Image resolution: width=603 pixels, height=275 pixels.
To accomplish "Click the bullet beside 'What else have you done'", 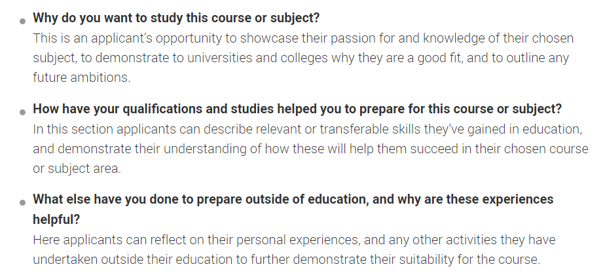I will point(23,203).
